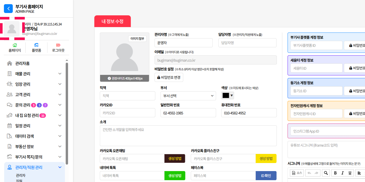Open the black 색상 color picker

coord(228,95)
